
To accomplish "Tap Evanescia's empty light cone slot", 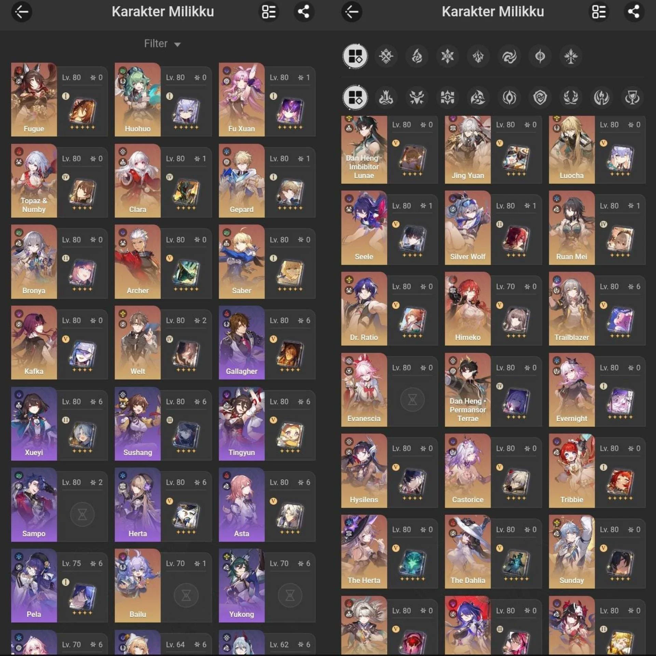I will pos(412,399).
